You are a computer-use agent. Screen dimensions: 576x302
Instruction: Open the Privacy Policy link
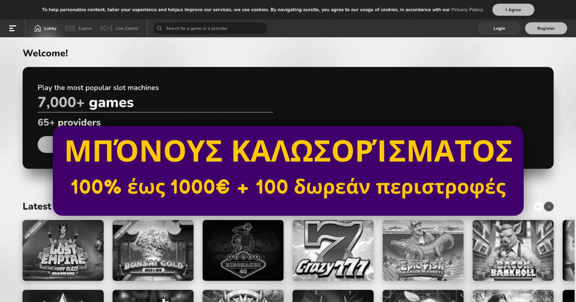tap(467, 10)
